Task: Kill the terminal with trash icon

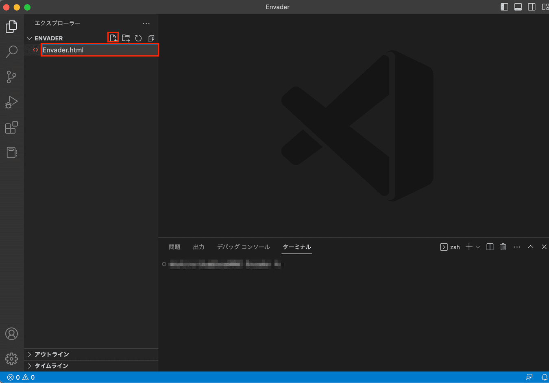Action: tap(503, 247)
